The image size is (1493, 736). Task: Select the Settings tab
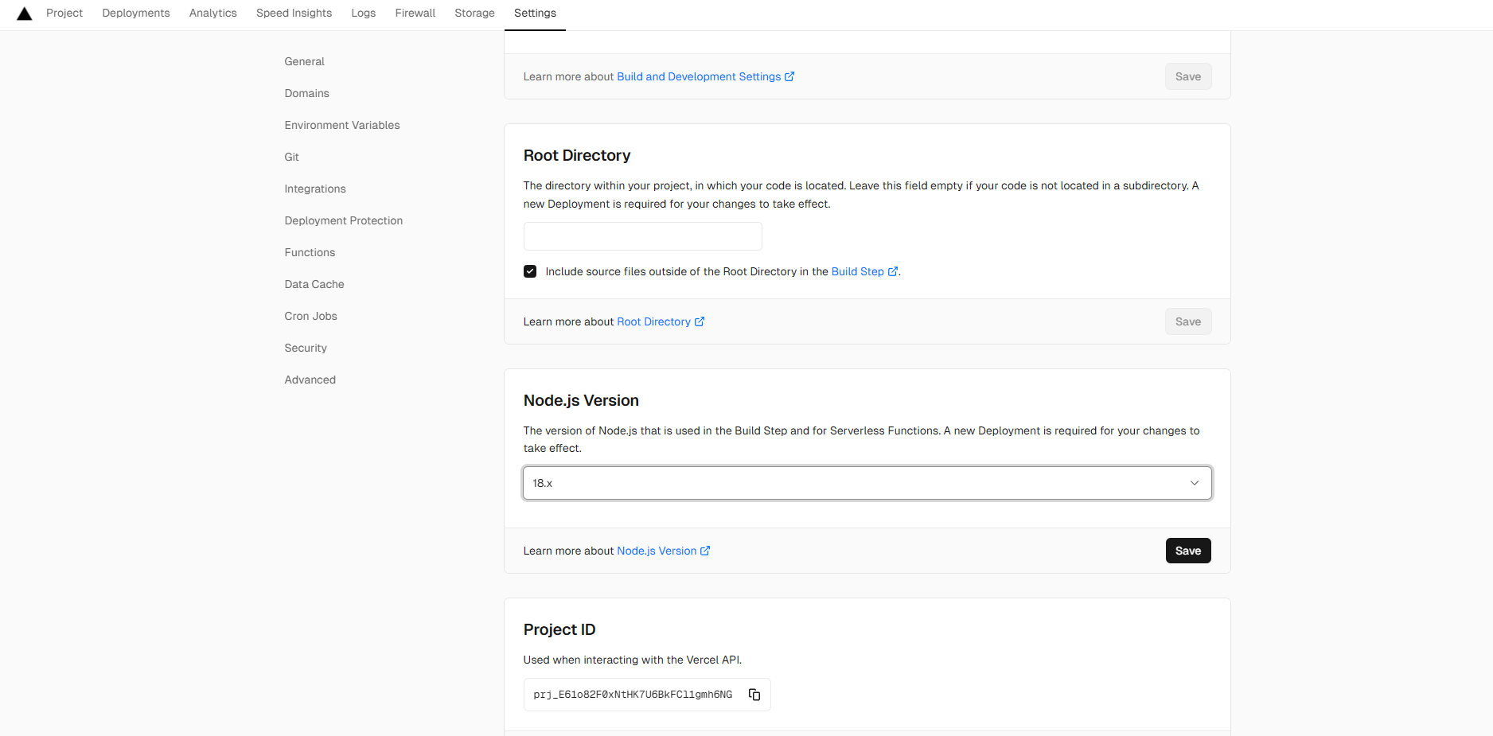pos(535,13)
